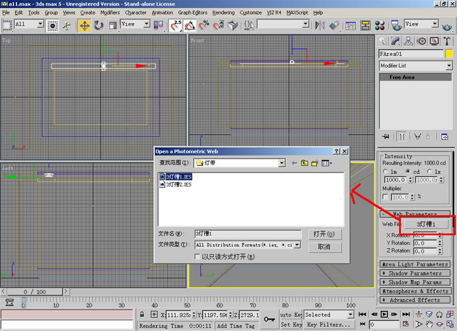This screenshot has width=457, height=331.
Task: Click the Pin Stack icon
Action: [384, 136]
